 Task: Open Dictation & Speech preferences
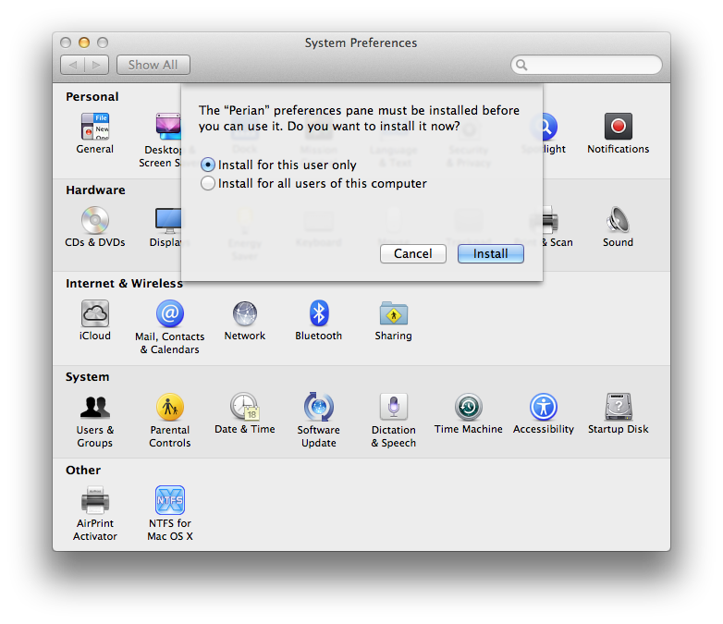(x=394, y=408)
